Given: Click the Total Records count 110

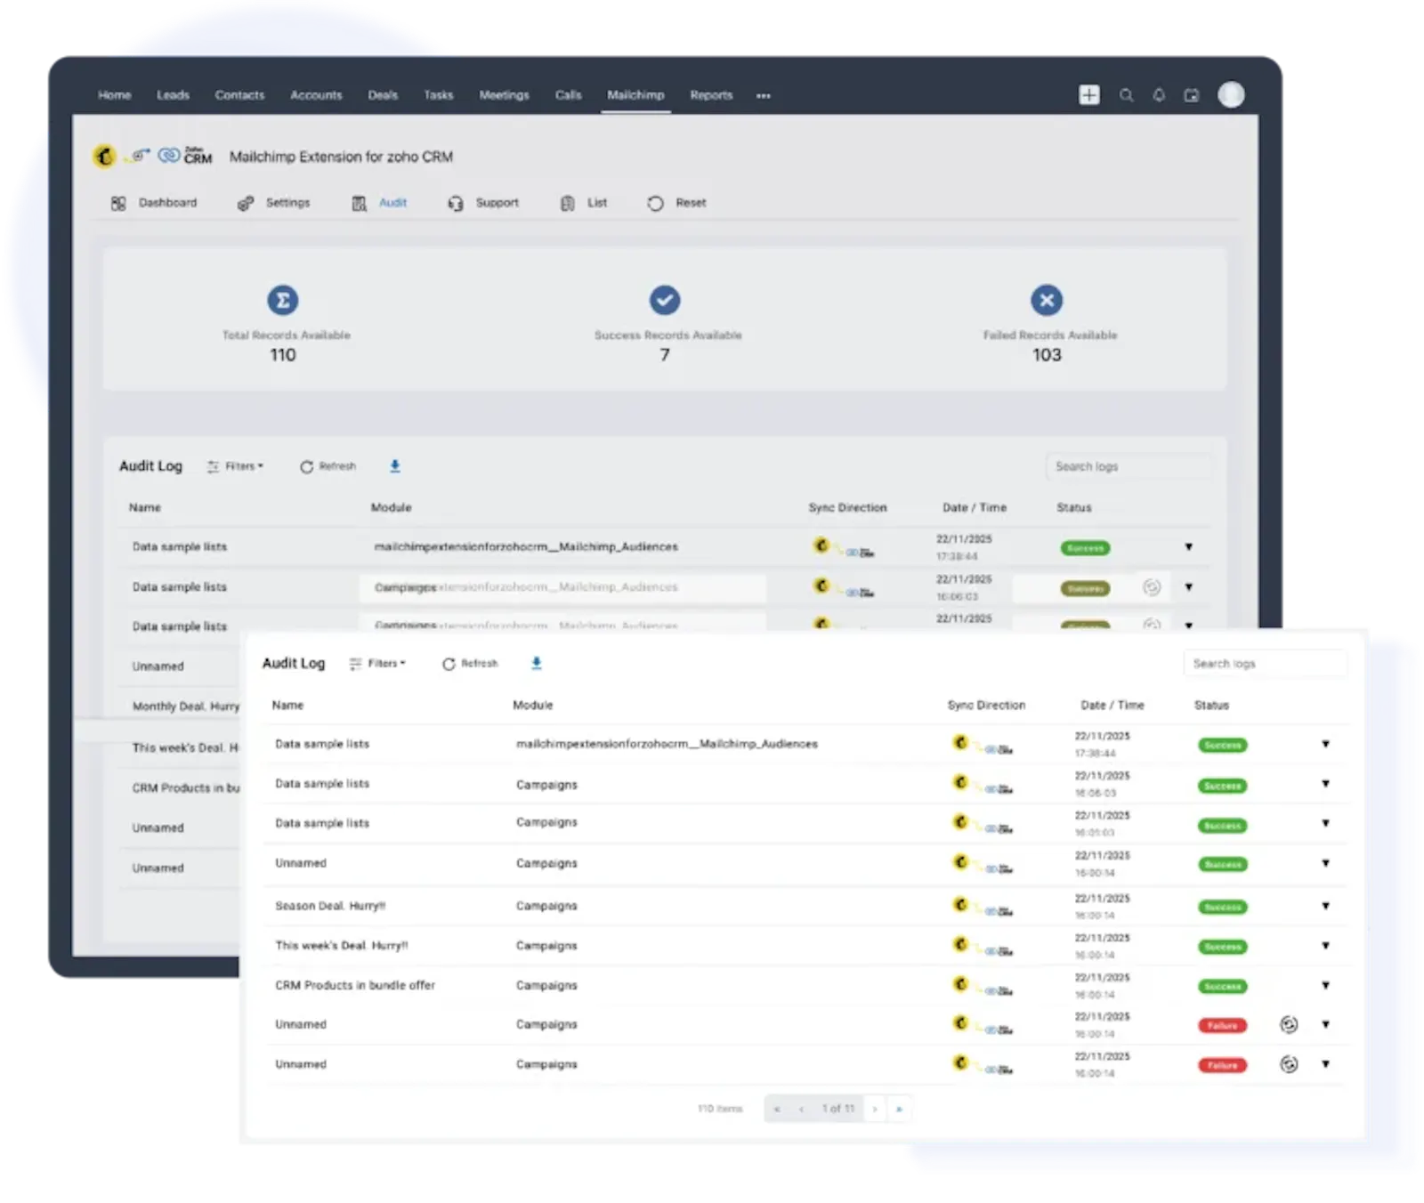Looking at the screenshot, I should click(x=282, y=355).
